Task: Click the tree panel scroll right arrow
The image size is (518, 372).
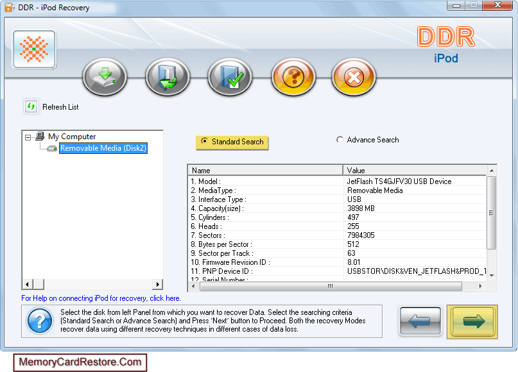Action: point(157,284)
